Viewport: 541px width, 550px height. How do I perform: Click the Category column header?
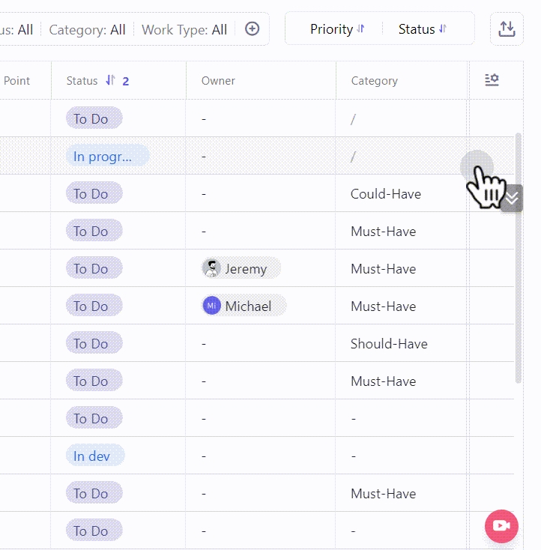click(374, 80)
